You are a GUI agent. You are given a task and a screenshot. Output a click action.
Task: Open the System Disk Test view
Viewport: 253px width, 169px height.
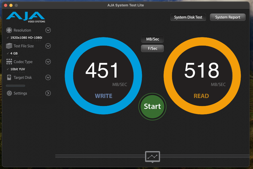[188, 17]
